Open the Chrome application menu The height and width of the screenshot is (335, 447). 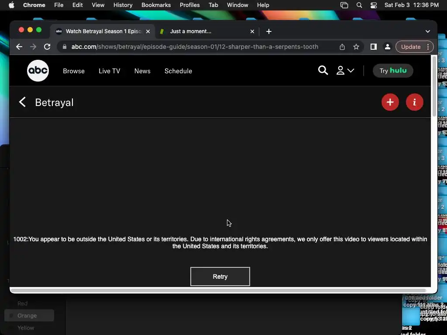point(34,5)
